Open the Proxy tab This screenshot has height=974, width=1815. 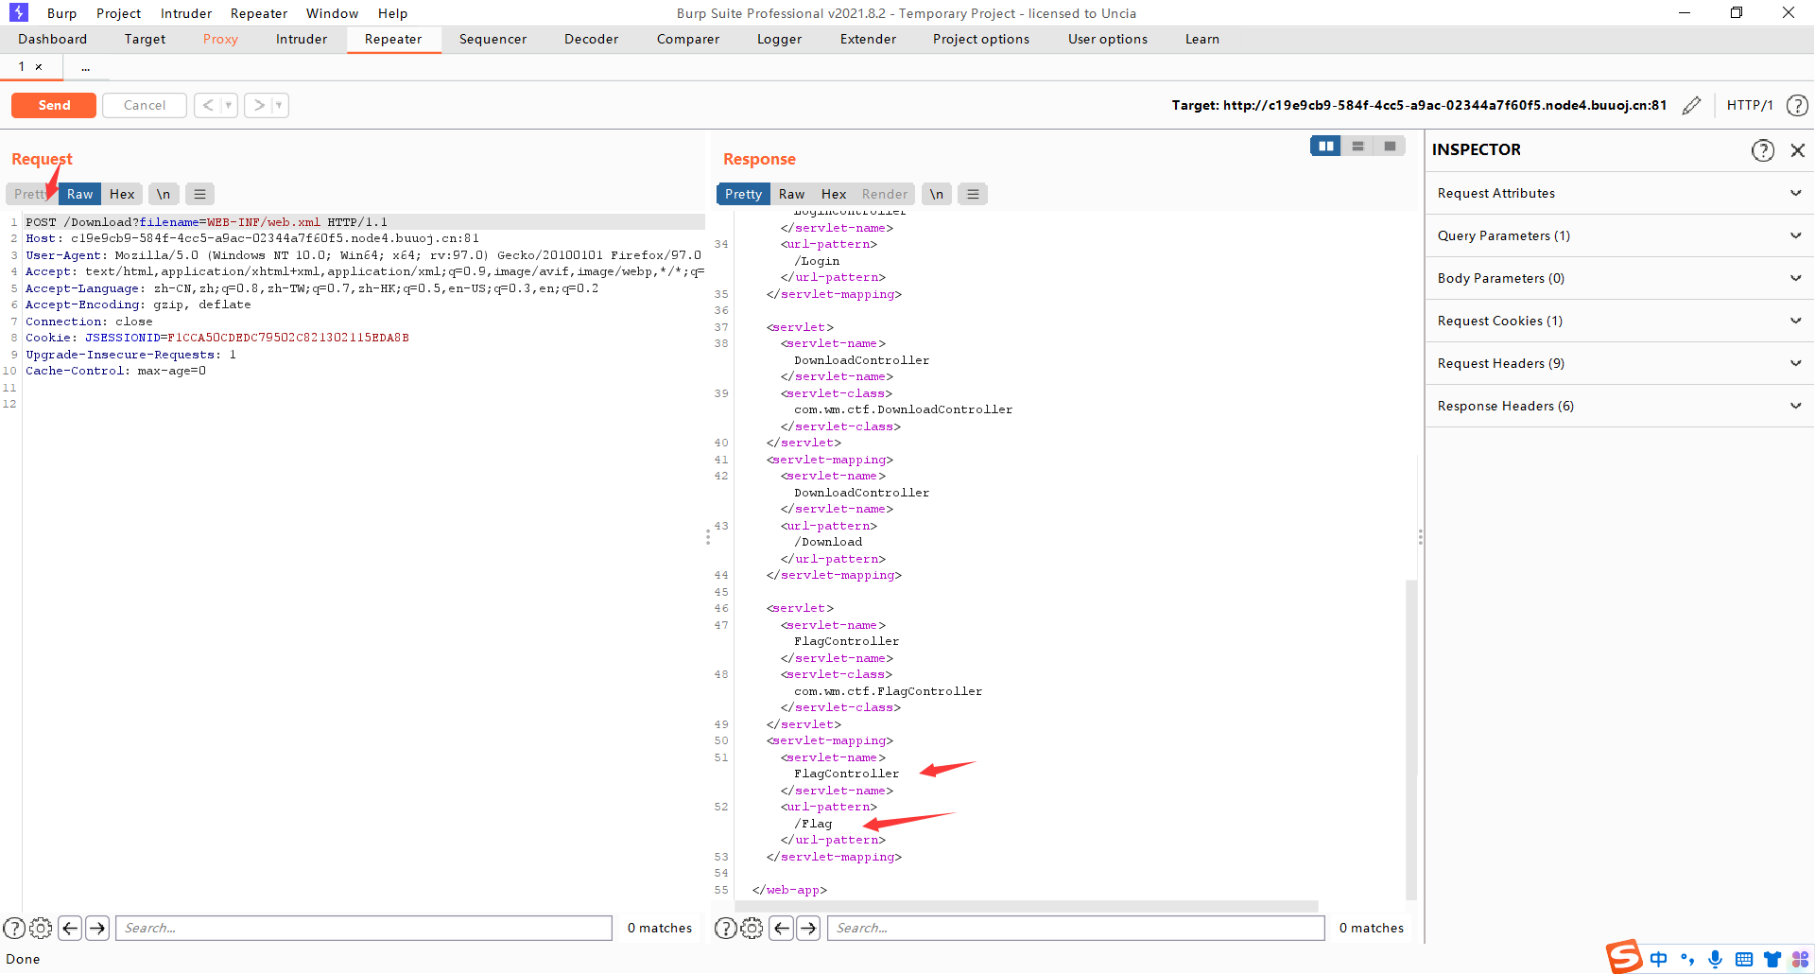click(220, 39)
